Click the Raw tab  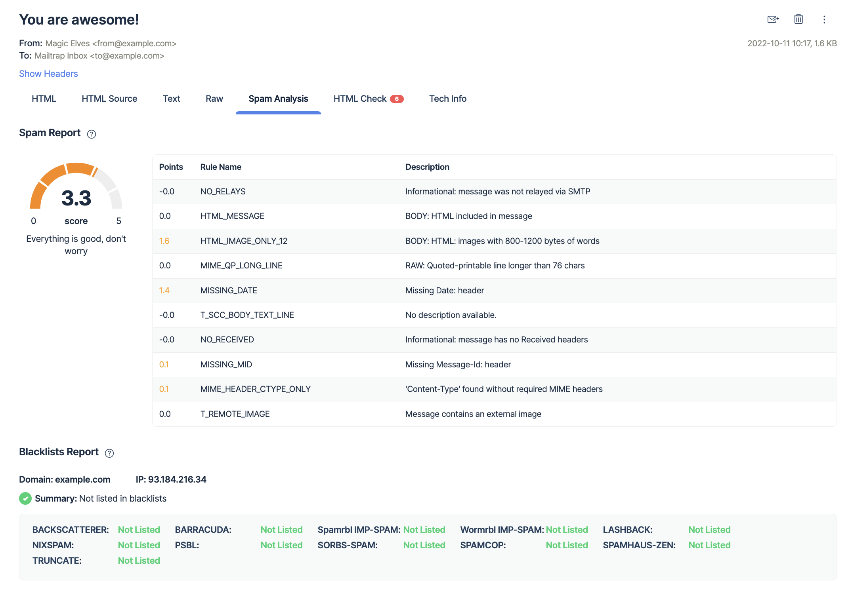click(214, 98)
